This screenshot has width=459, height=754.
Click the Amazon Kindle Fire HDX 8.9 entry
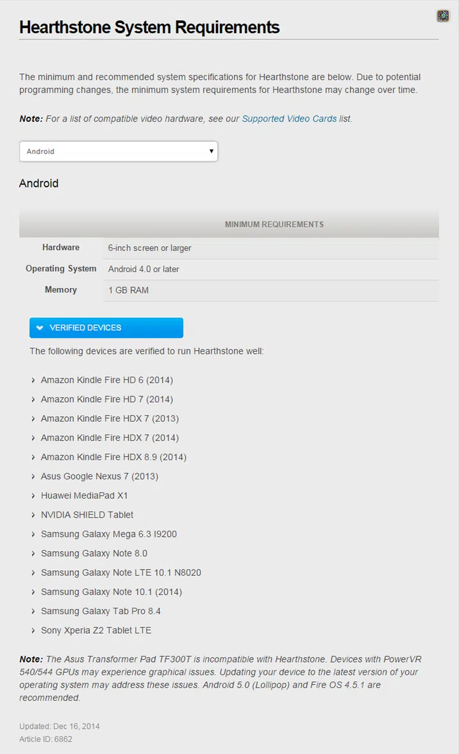(113, 457)
